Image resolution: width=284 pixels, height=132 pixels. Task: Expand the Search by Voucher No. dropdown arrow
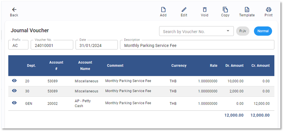[228, 31]
